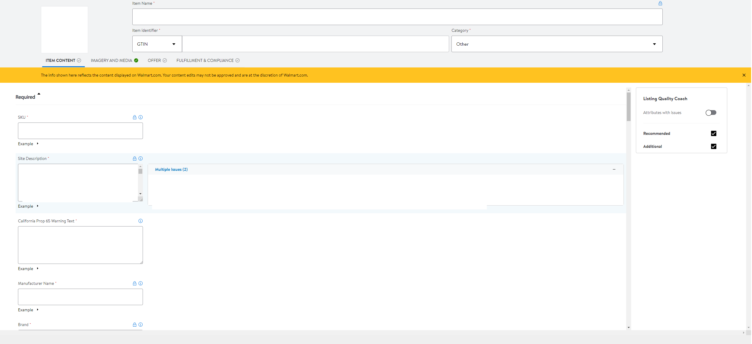Click the Item Name lock icon
The height and width of the screenshot is (344, 752).
(660, 3)
